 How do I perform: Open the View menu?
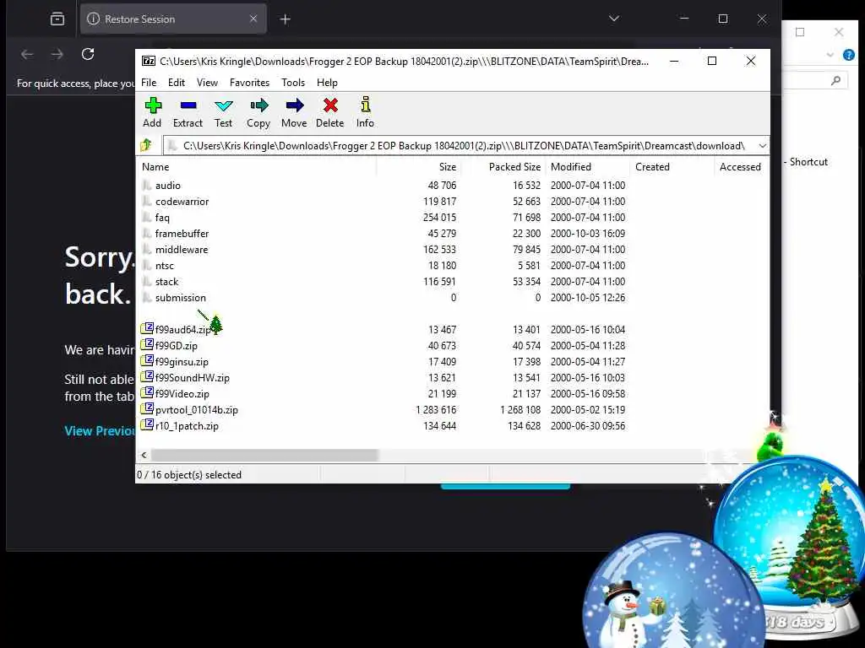click(208, 82)
